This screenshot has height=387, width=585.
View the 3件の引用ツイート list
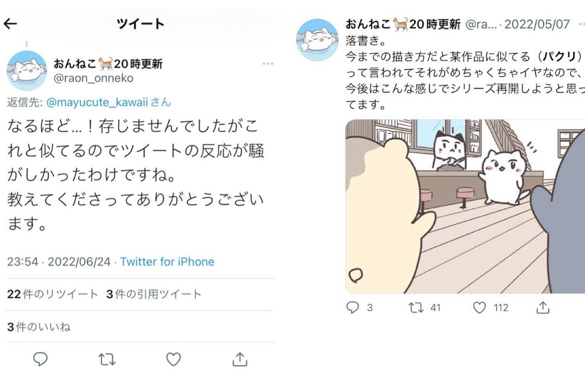click(154, 294)
